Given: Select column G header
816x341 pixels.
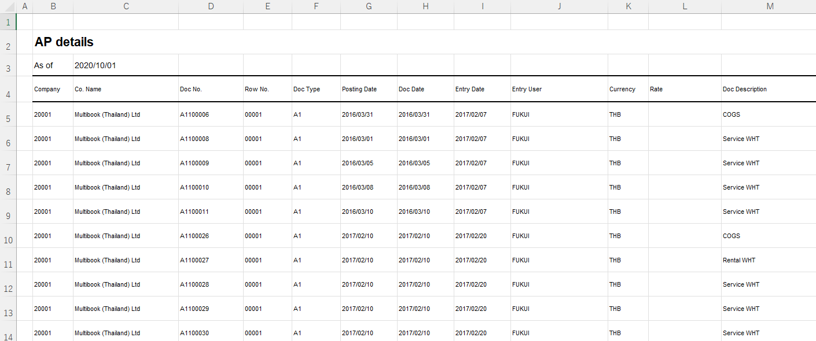Looking at the screenshot, I should 369,6.
